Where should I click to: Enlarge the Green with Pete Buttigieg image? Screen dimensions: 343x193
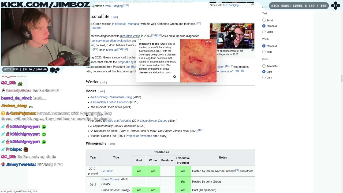pyautogui.click(x=252, y=5)
